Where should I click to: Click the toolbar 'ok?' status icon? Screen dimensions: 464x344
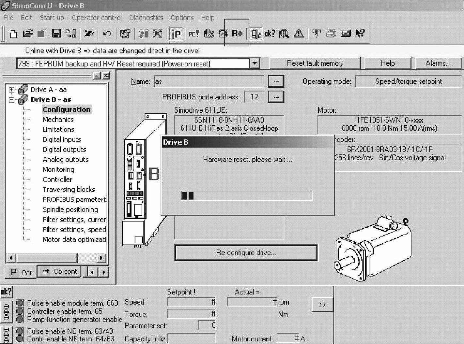coord(270,34)
